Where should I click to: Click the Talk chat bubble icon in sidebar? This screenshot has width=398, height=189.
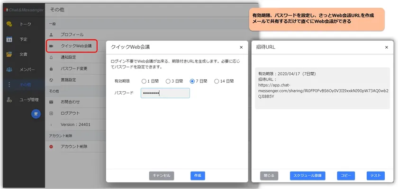9,24
